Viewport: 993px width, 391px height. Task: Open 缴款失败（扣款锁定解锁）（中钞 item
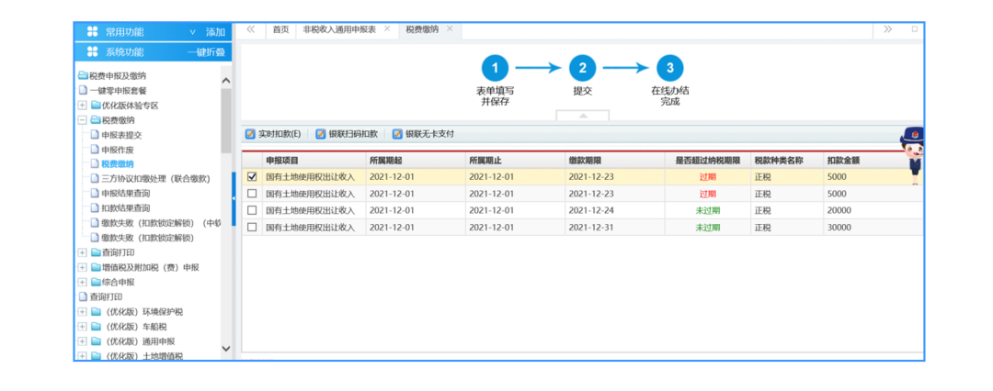(161, 223)
